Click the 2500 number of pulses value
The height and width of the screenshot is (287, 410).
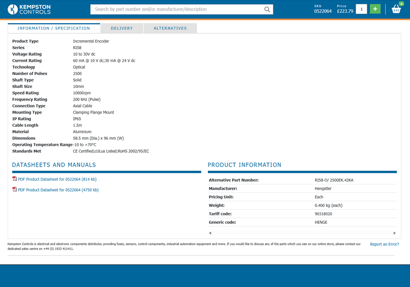point(77,74)
